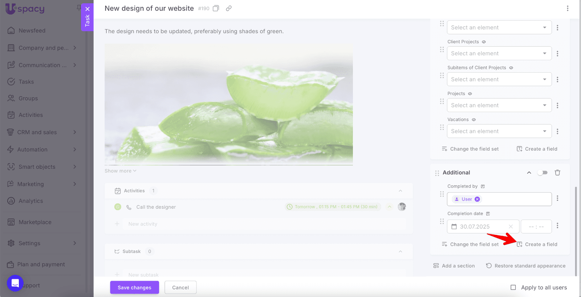The image size is (581, 297).
Task: Click the copy icon beside #190
Action: pyautogui.click(x=216, y=8)
